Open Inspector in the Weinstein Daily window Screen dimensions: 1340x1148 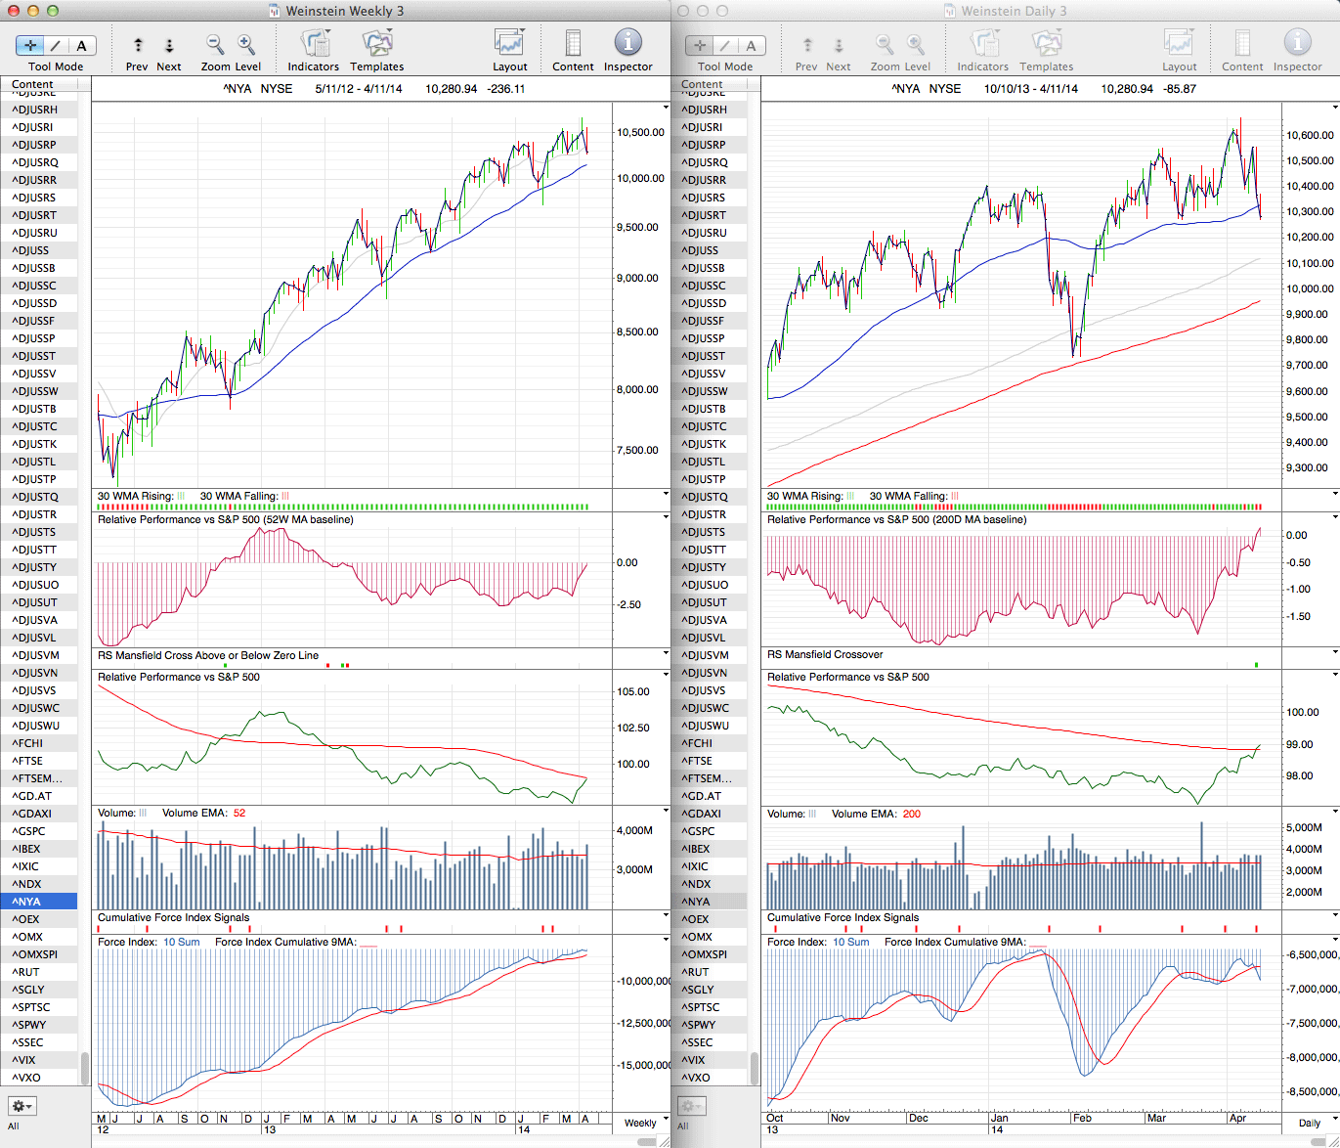(x=1297, y=44)
